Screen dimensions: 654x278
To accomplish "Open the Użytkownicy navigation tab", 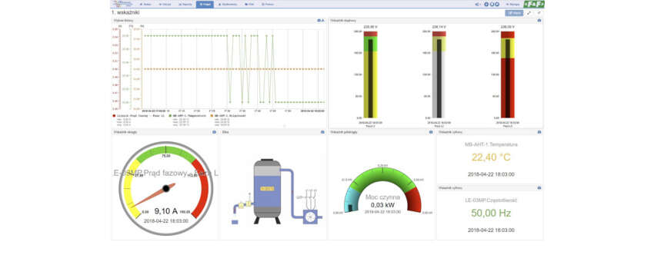I will pos(229,4).
